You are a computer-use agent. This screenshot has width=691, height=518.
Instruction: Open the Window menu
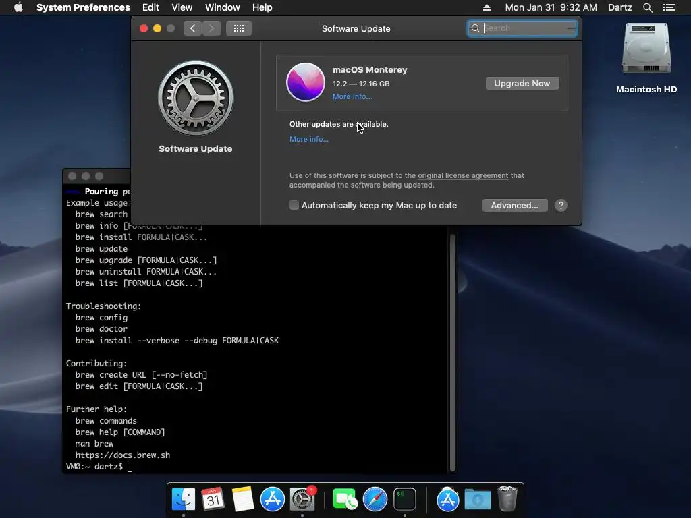[x=223, y=7]
